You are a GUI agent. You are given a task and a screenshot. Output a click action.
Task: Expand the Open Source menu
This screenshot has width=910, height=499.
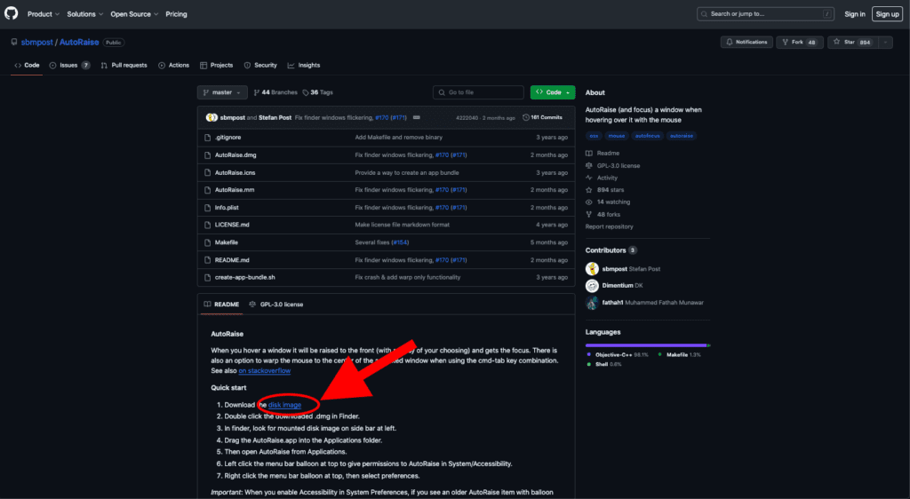(x=134, y=14)
